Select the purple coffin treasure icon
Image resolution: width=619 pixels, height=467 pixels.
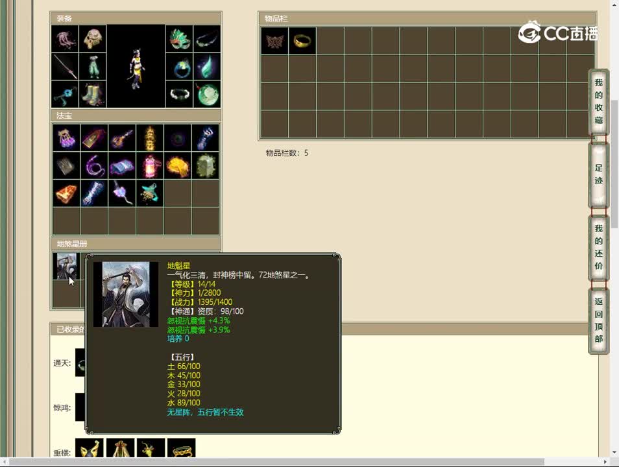(94, 138)
